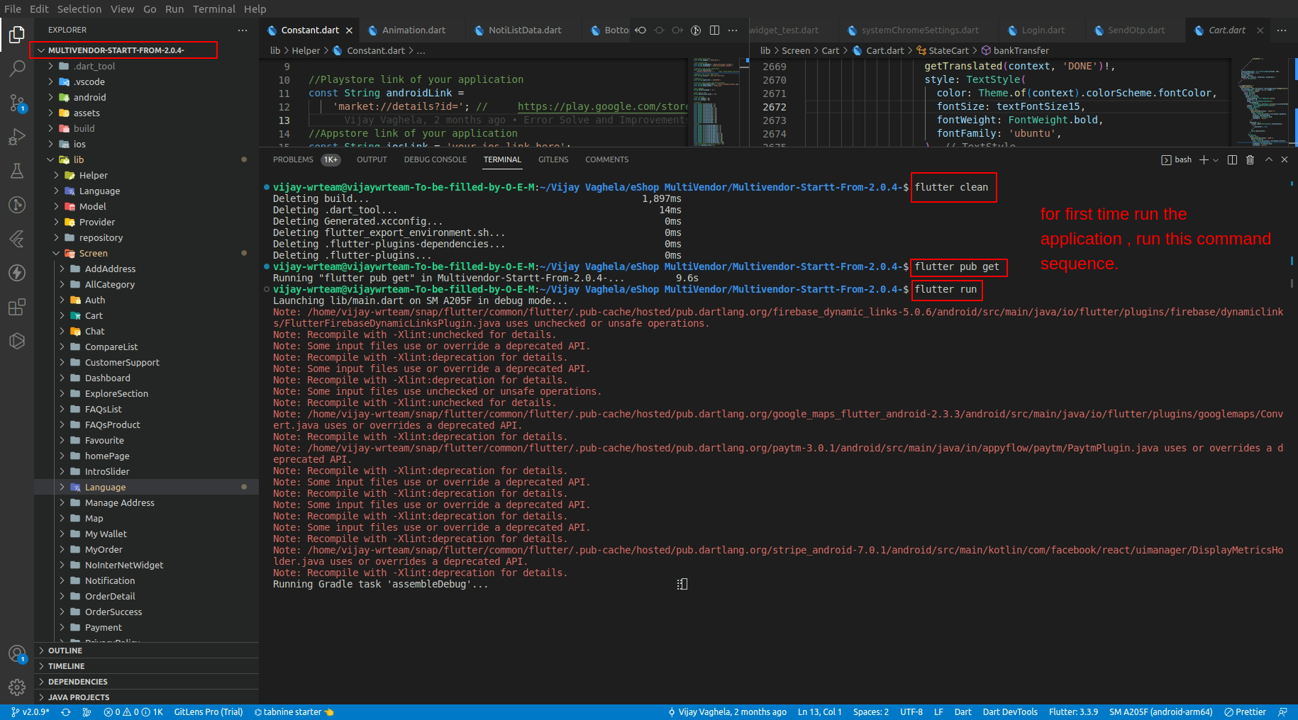Open Dart DevTools from status bar
Screen dimensions: 1298x720
(x=1009, y=712)
